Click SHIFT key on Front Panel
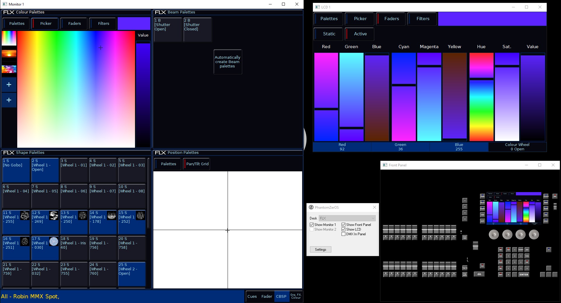This screenshot has width=561, height=303. [x=482, y=221]
